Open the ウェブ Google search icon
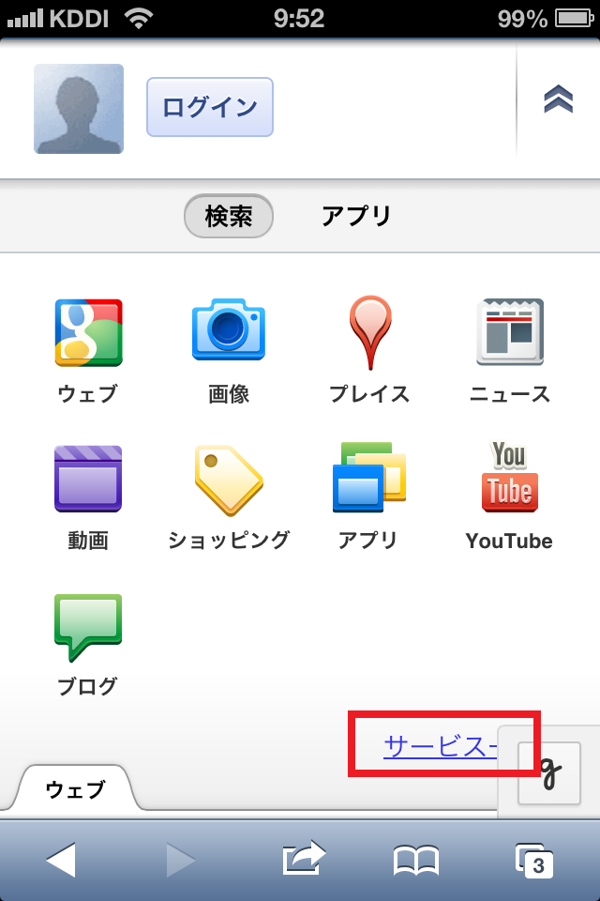 pyautogui.click(x=88, y=332)
